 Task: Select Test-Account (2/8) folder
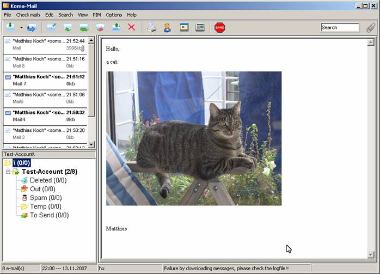[50, 172]
